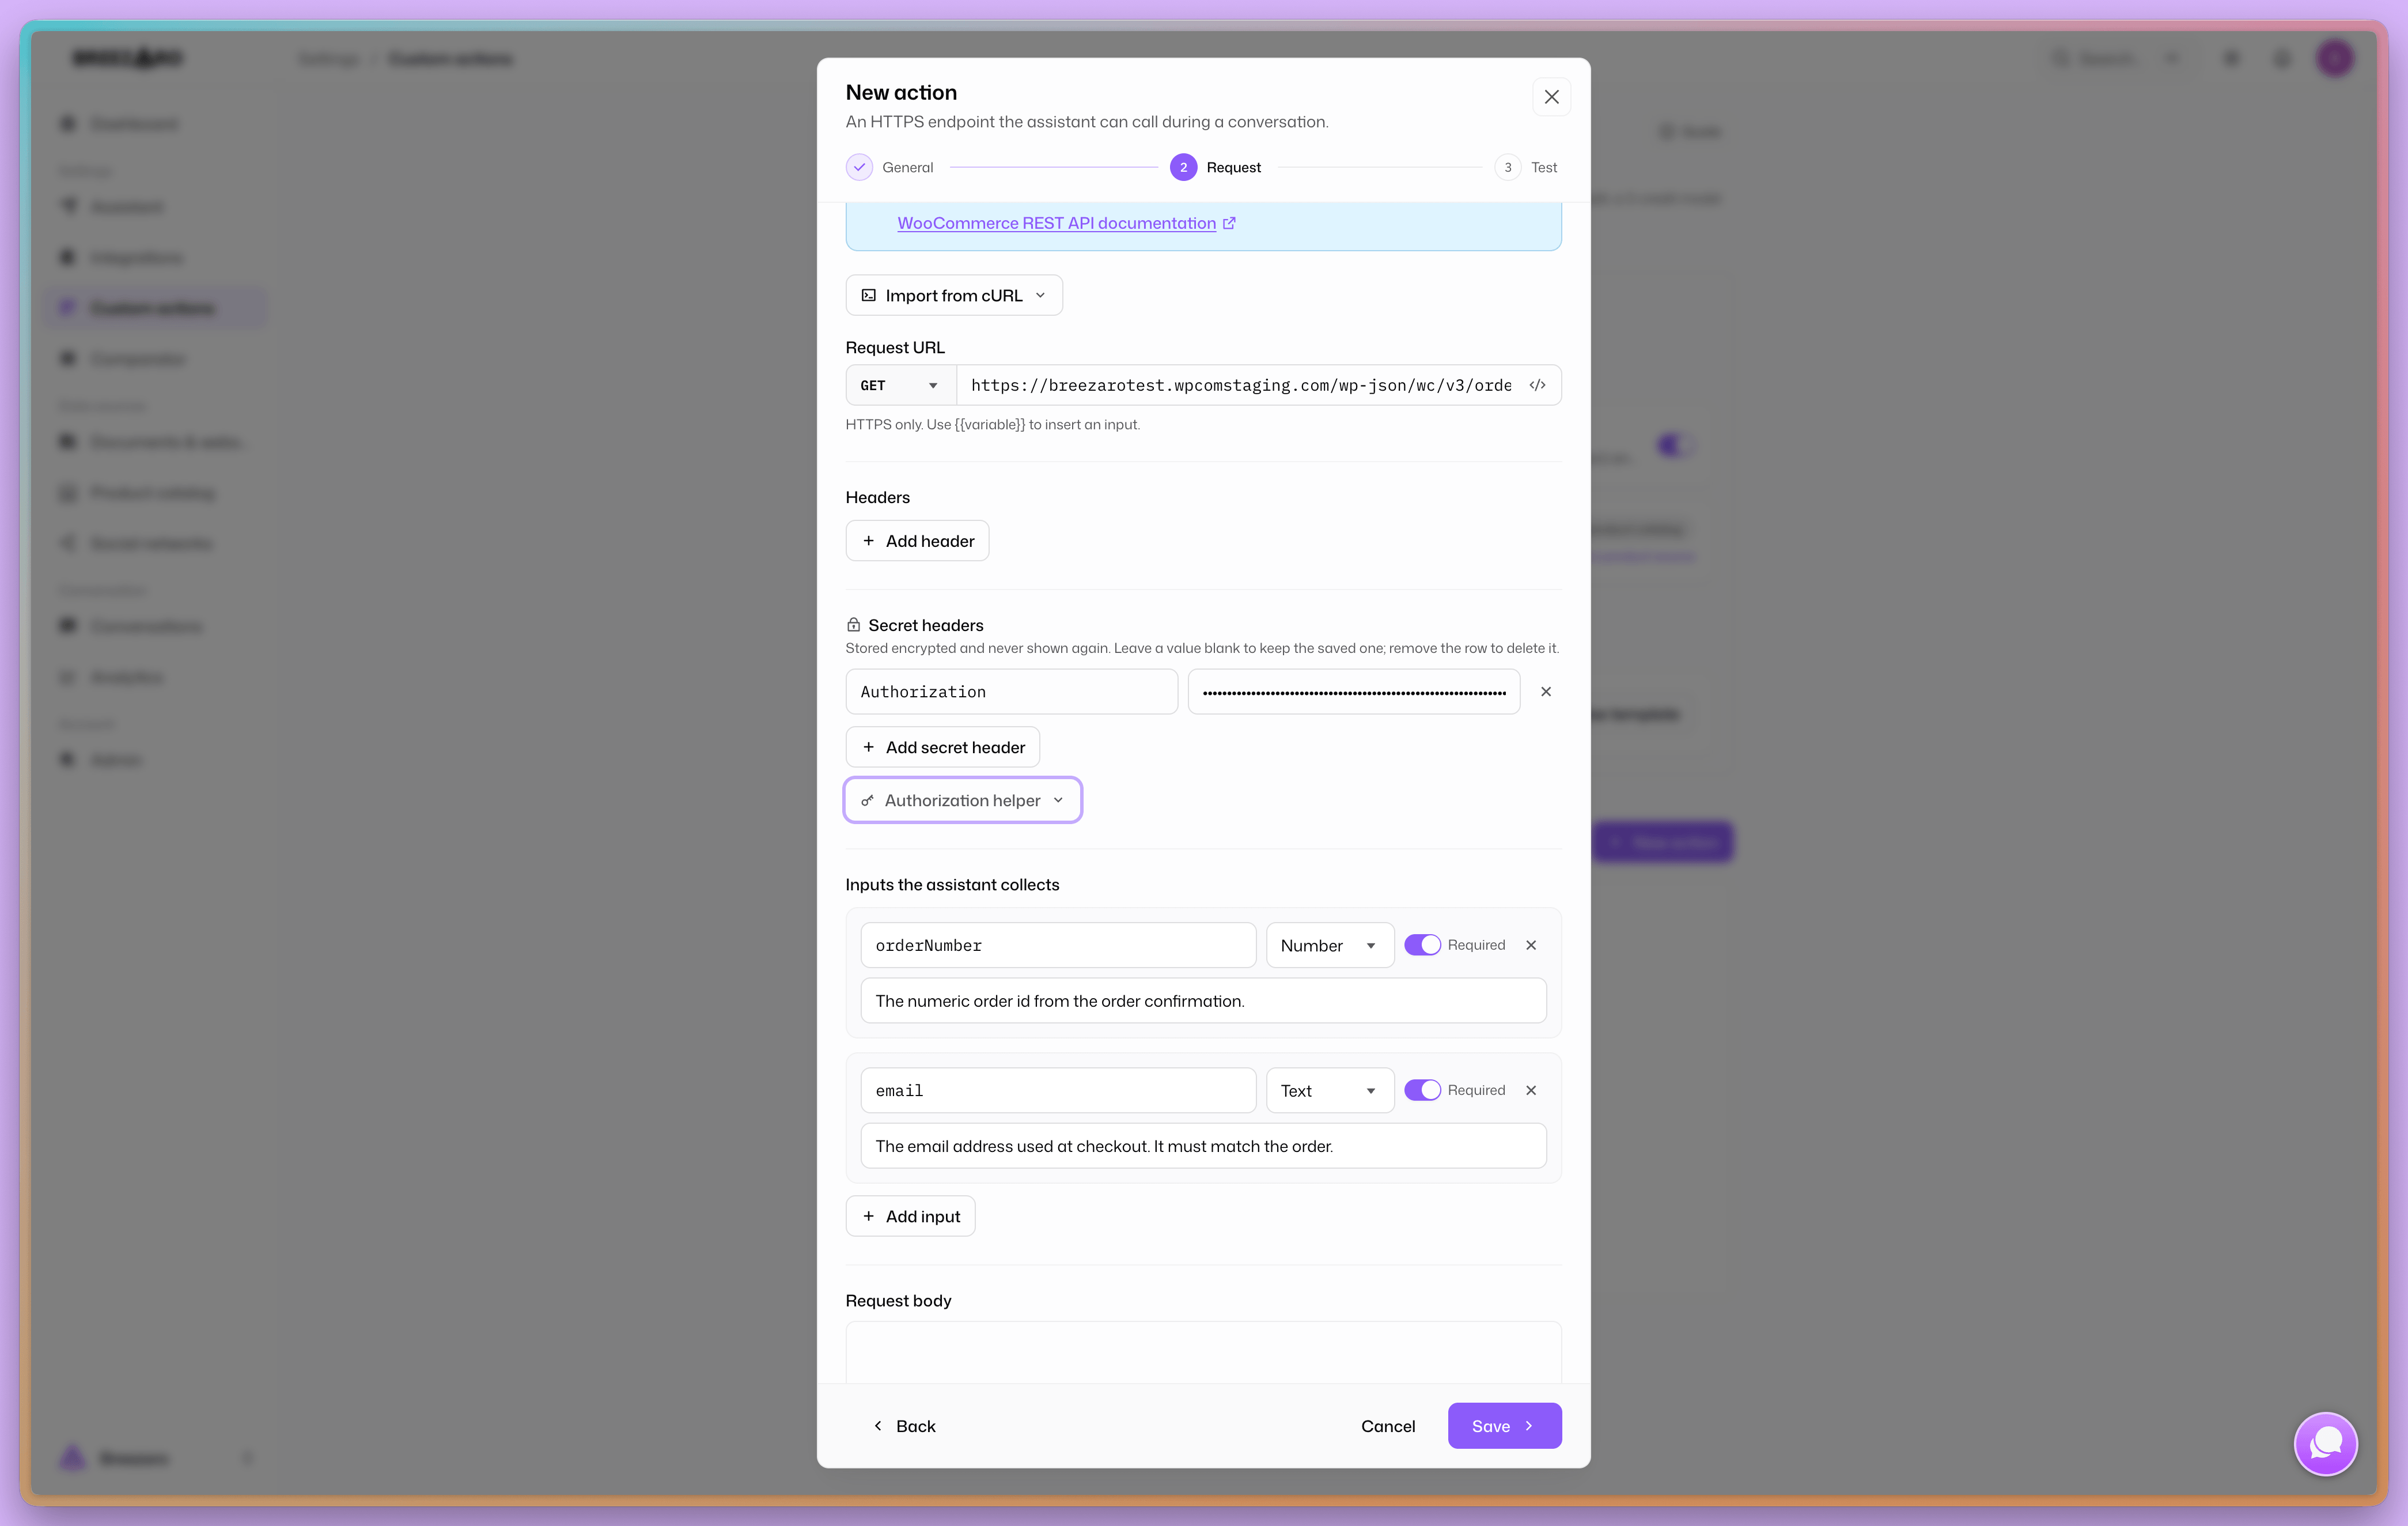Viewport: 2408px width, 1526px height.
Task: Select the Request step indicator
Action: click(1215, 167)
